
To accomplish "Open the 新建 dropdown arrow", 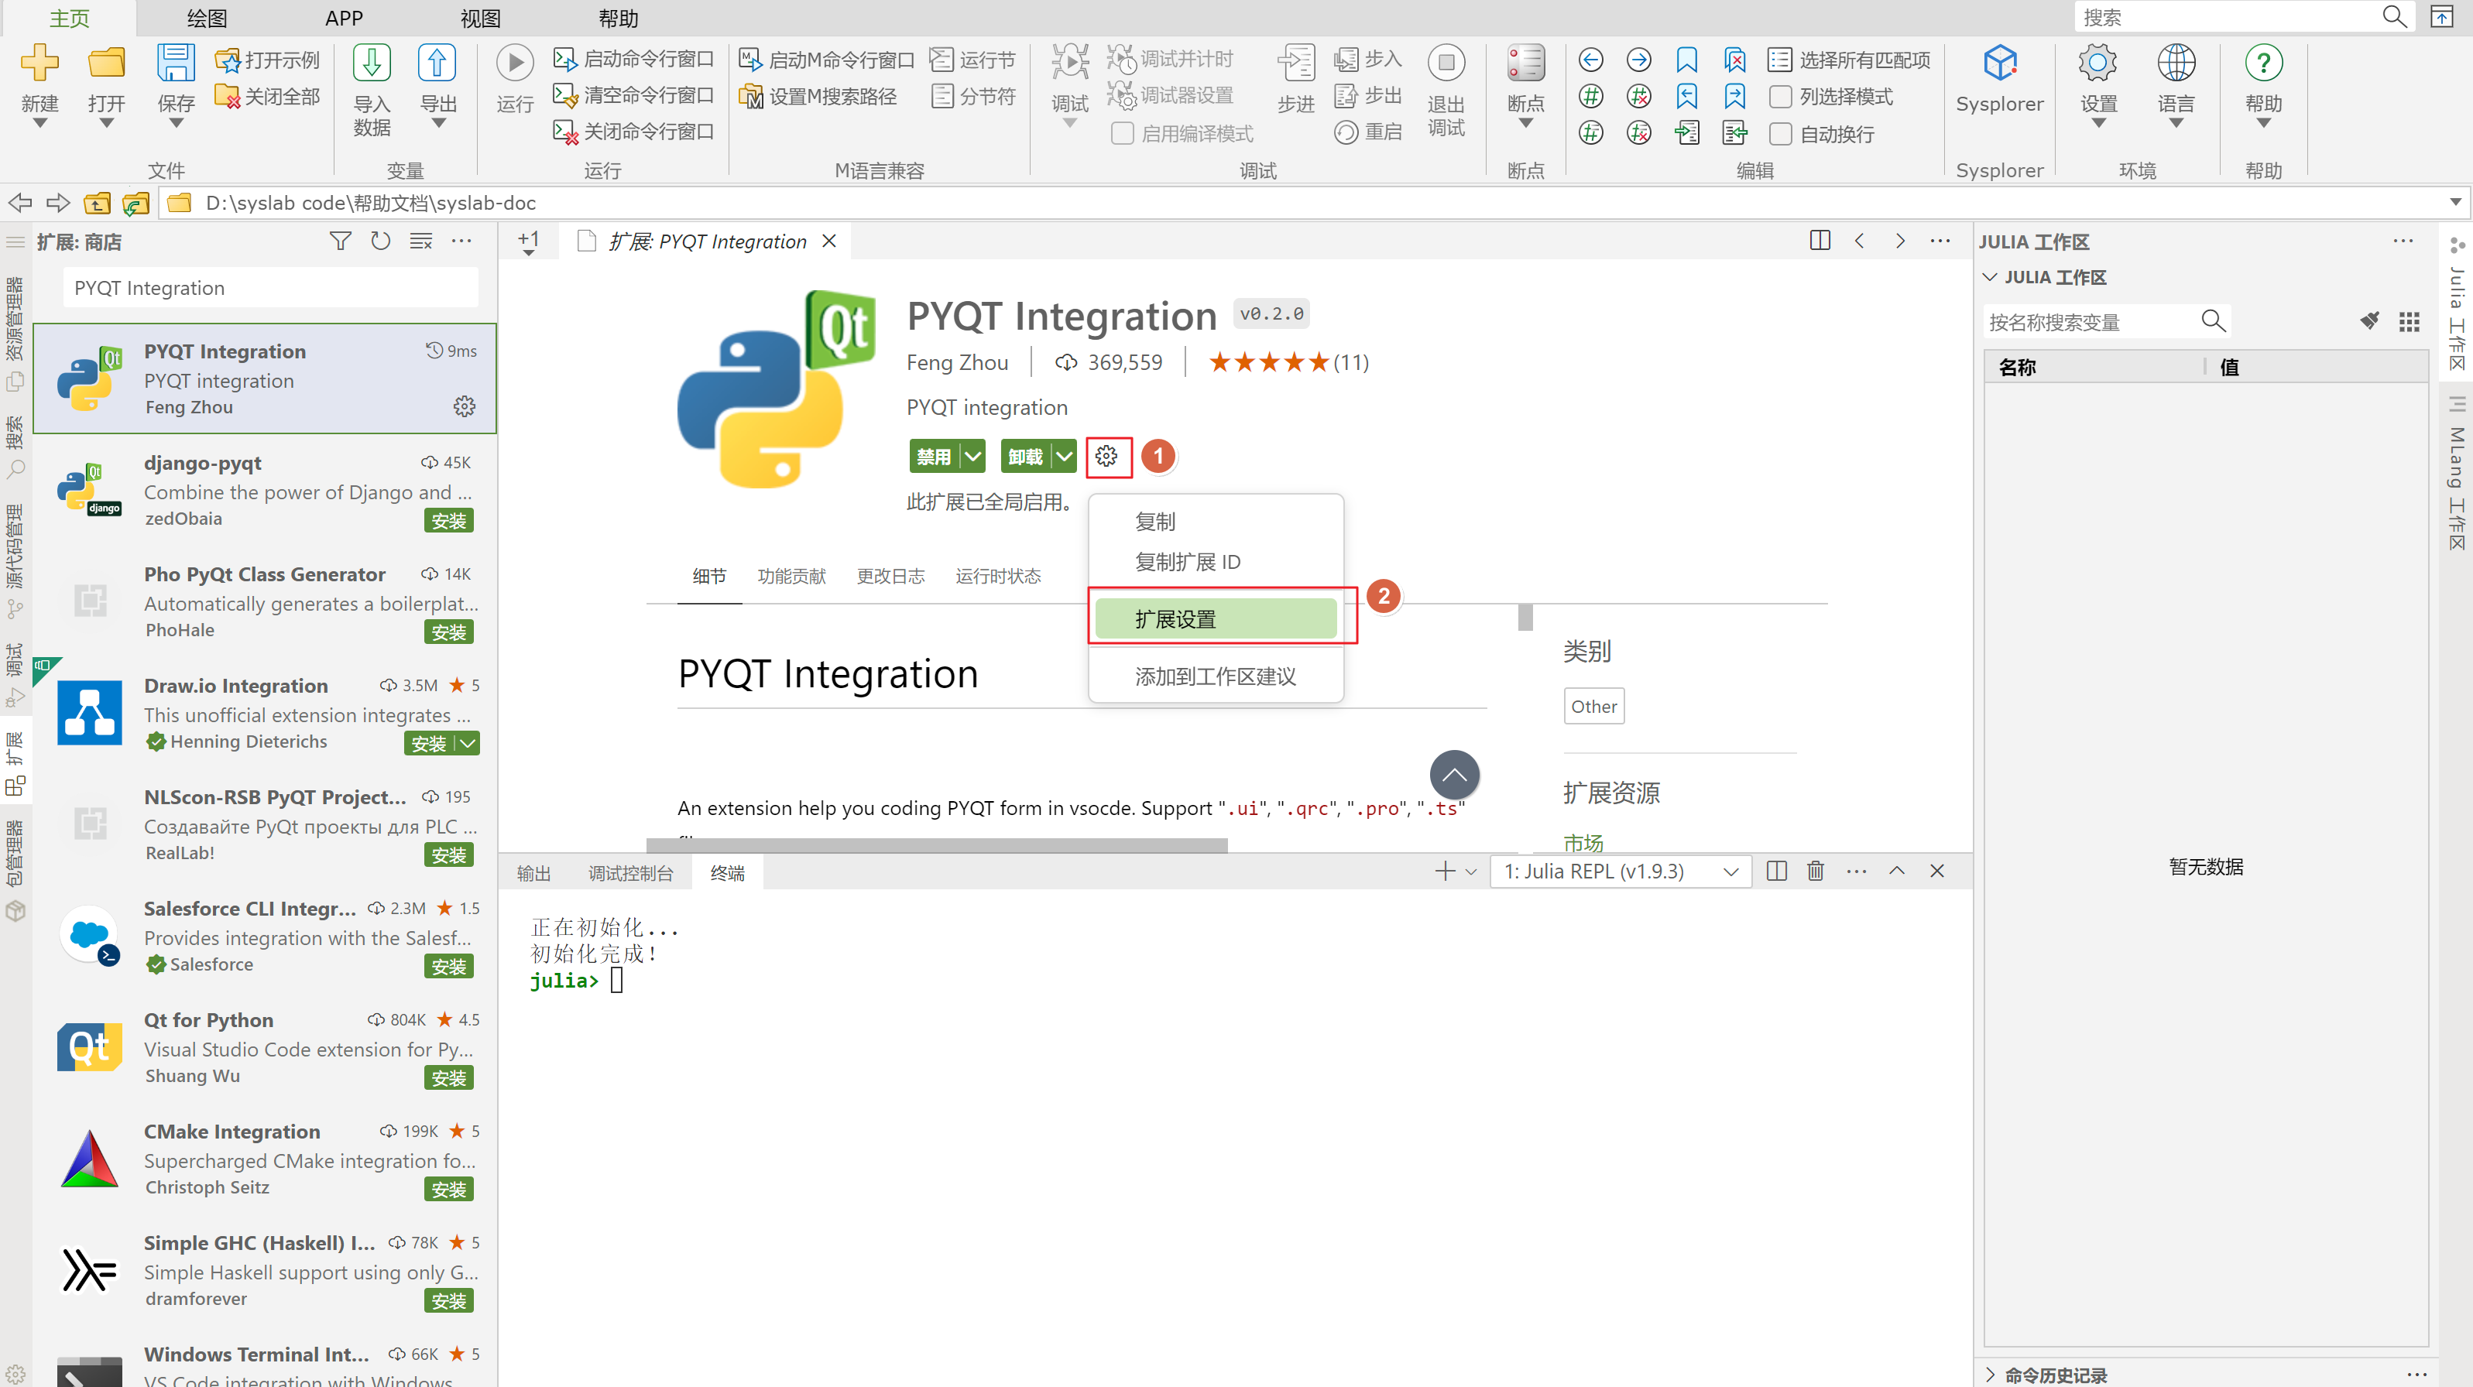I will pos(39,124).
